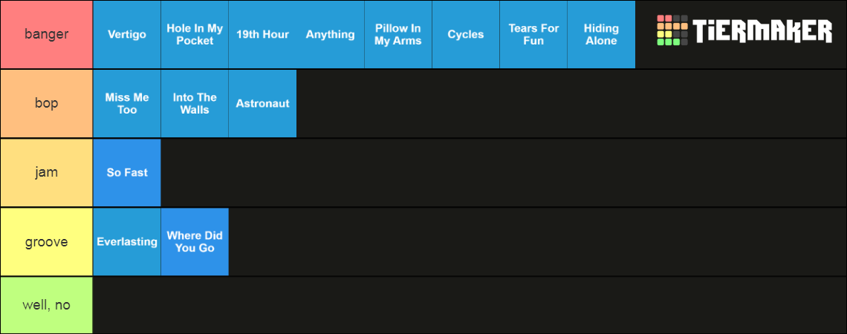Viewport: 847px width, 334px height.
Task: Select the Hiding Alone tile
Action: (x=601, y=35)
